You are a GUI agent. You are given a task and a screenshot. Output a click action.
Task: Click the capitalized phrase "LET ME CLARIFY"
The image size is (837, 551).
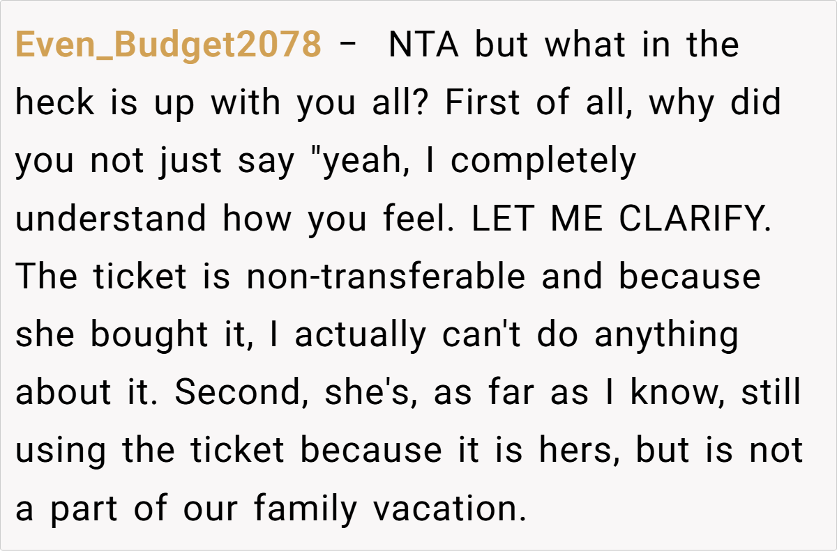click(621, 220)
